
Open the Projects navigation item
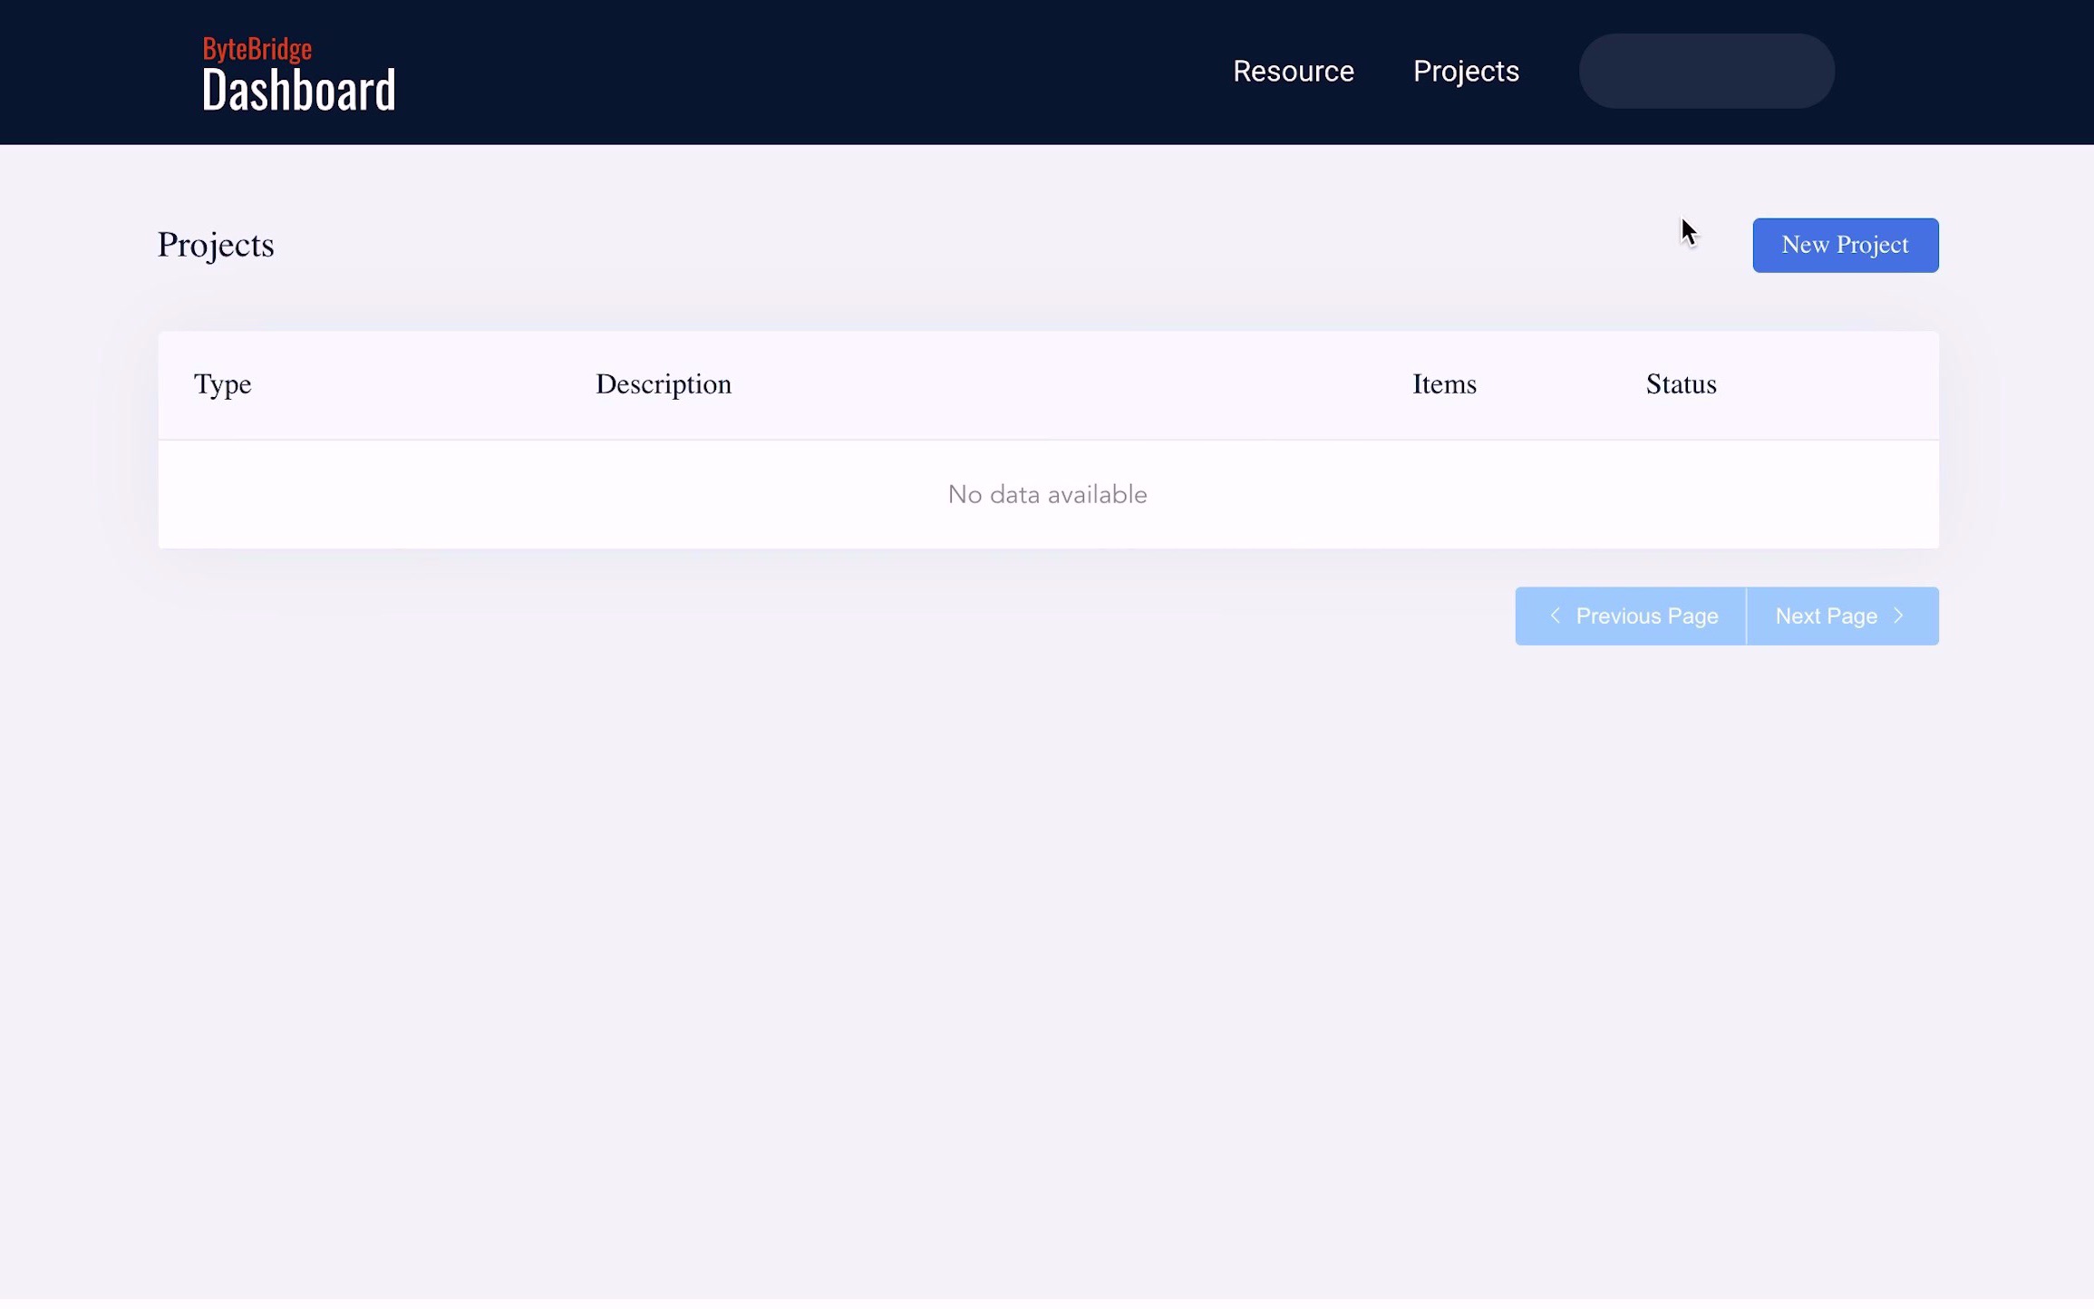point(1465,72)
